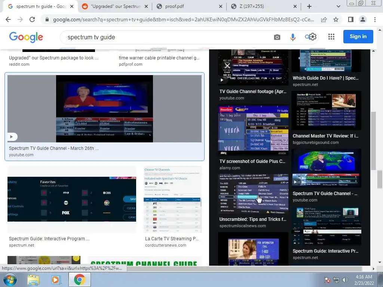Open the Spectrum TV Guide Channel March 26th thumbnail
The height and width of the screenshot is (287, 383).
click(105, 109)
